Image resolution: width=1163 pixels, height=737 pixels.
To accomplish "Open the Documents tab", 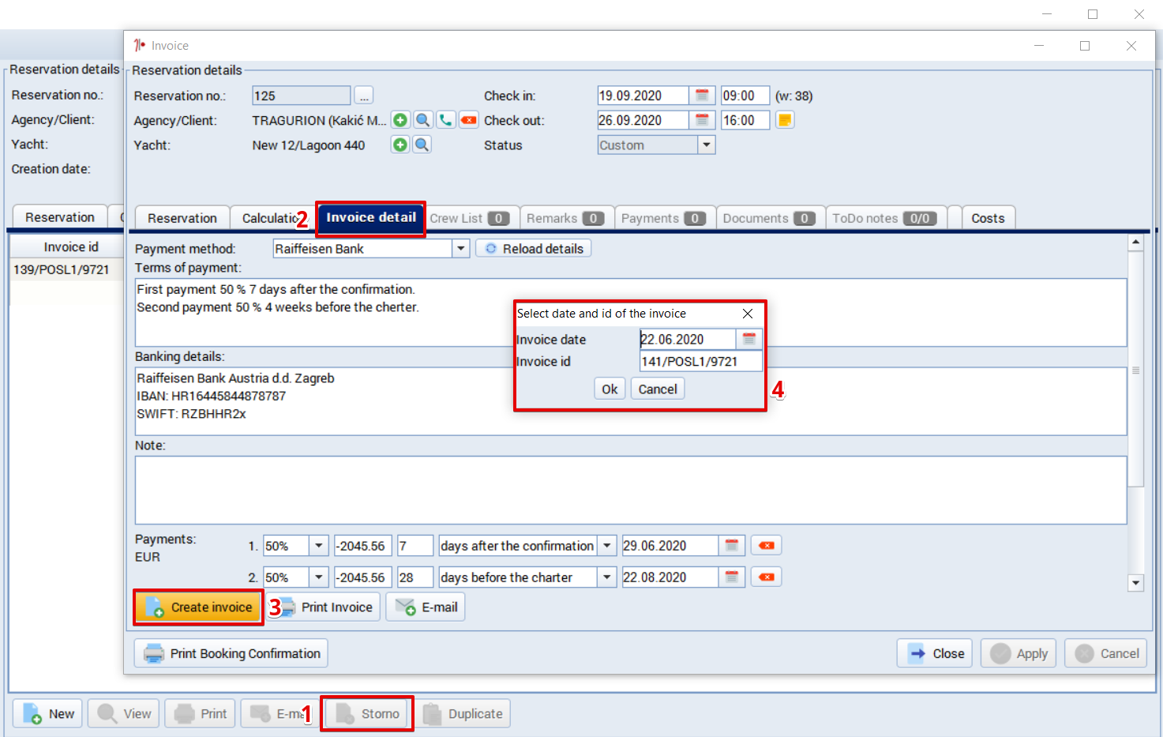I will pyautogui.click(x=769, y=218).
